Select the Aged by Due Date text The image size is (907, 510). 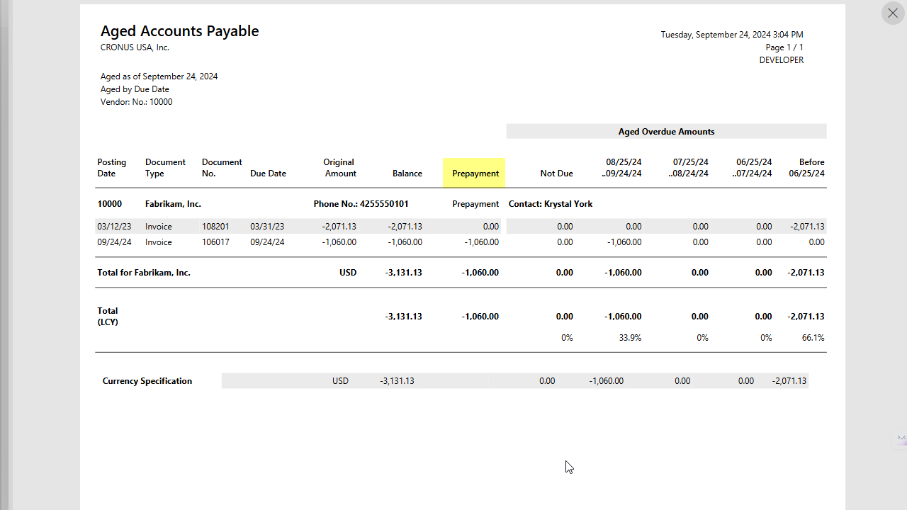tap(135, 89)
